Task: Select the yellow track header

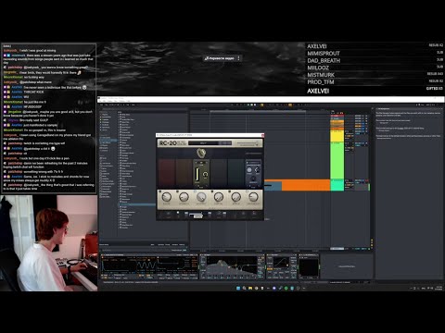Action: (x=337, y=136)
